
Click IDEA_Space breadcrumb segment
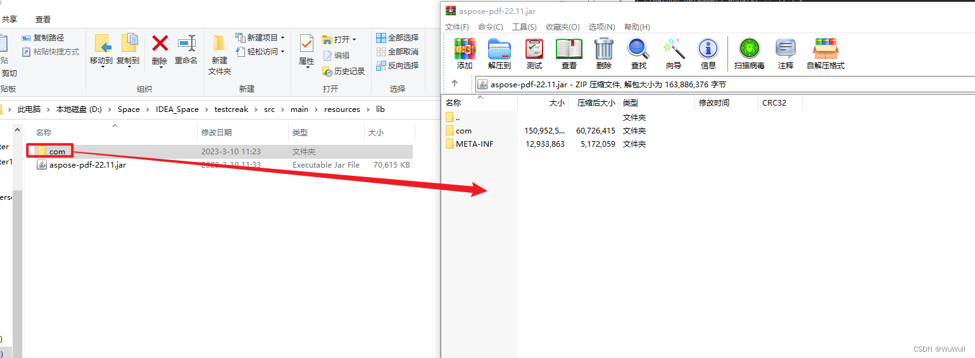[177, 109]
